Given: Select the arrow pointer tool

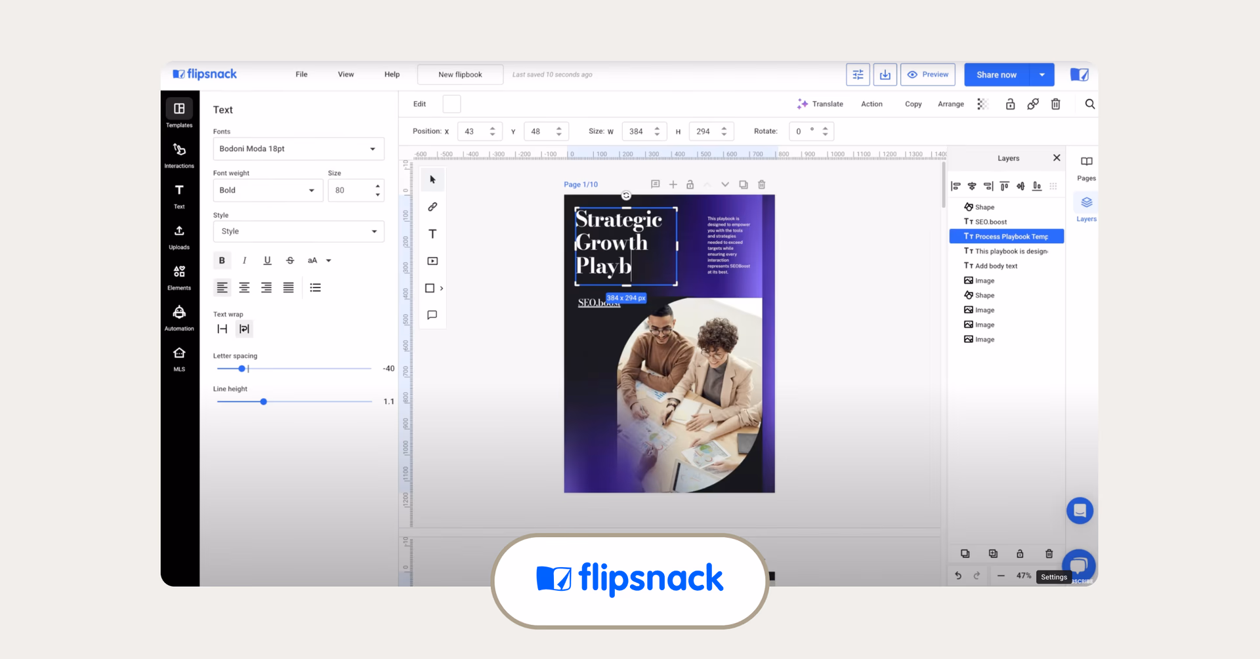Looking at the screenshot, I should (432, 180).
